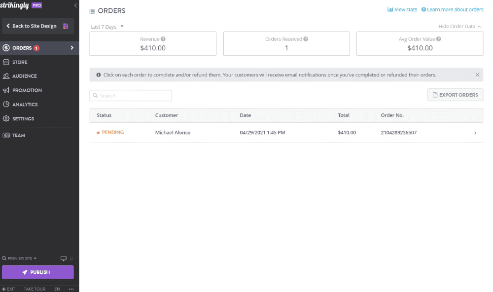Click the Orders Received help icon
Screen dimensions: 493x292
[x=306, y=39]
